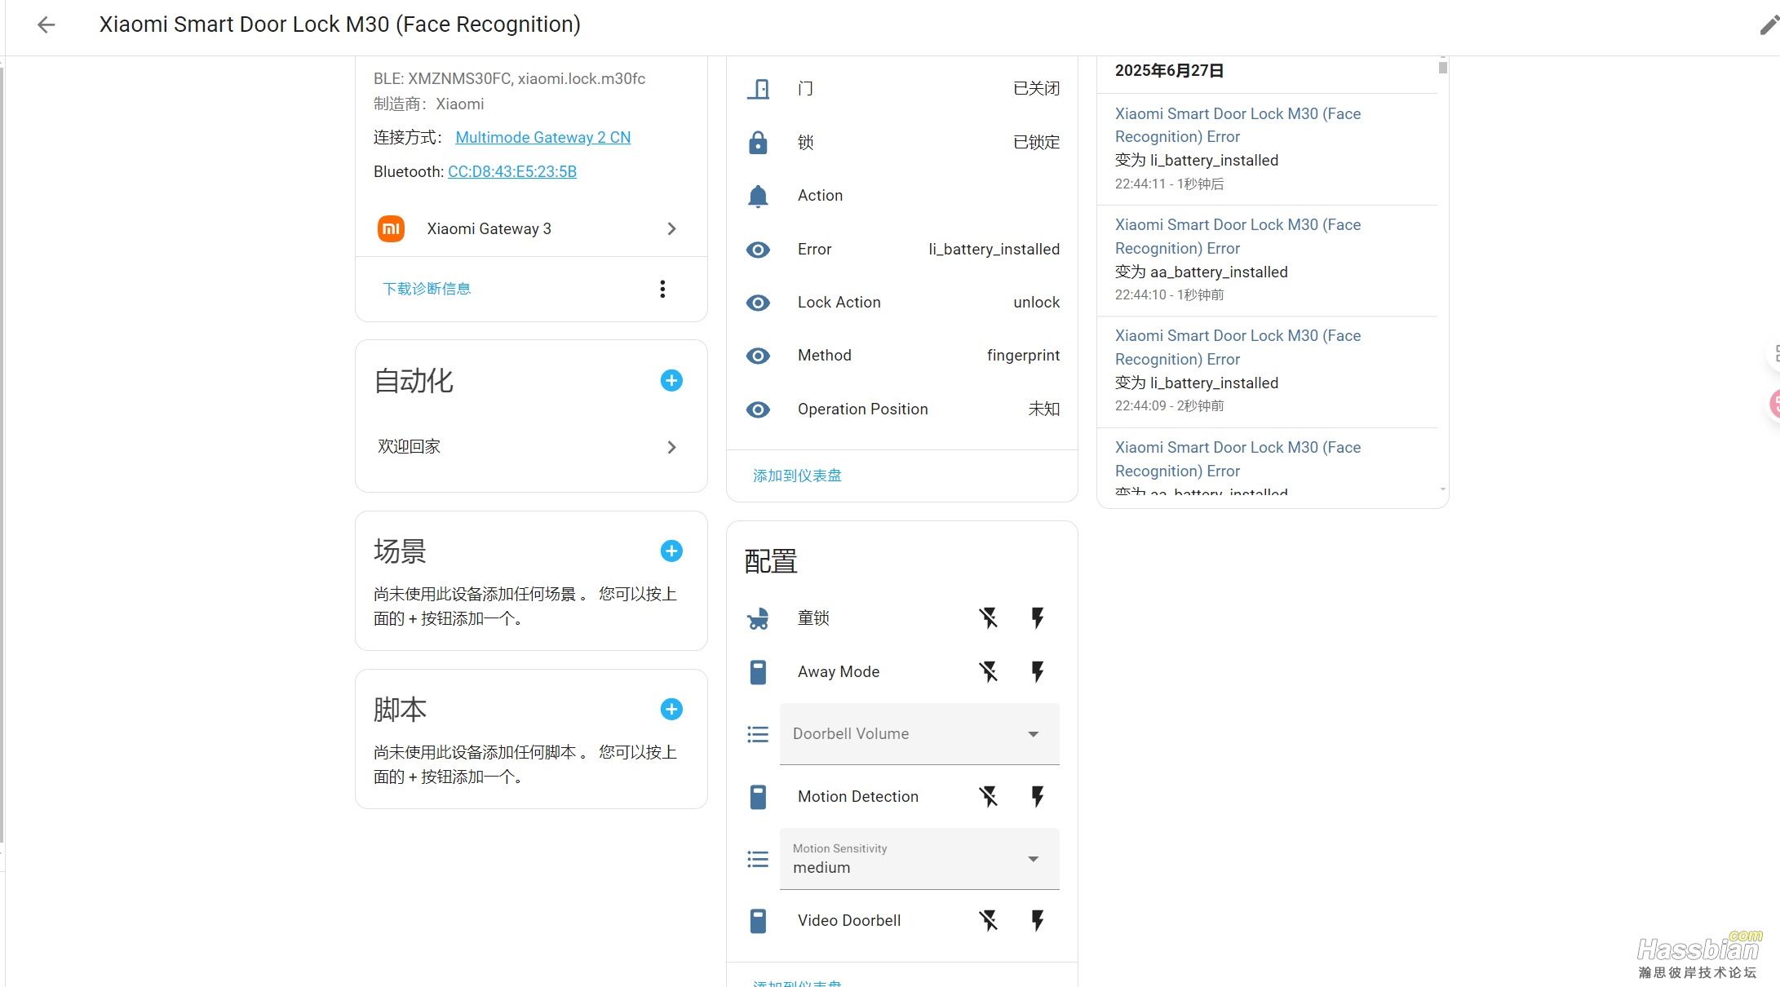Add a new script 脚本 plus icon
1780x987 pixels.
[671, 709]
